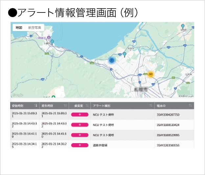Switch map to 地図 view
Image resolution: width=205 pixels, height=175 pixels.
[19, 28]
